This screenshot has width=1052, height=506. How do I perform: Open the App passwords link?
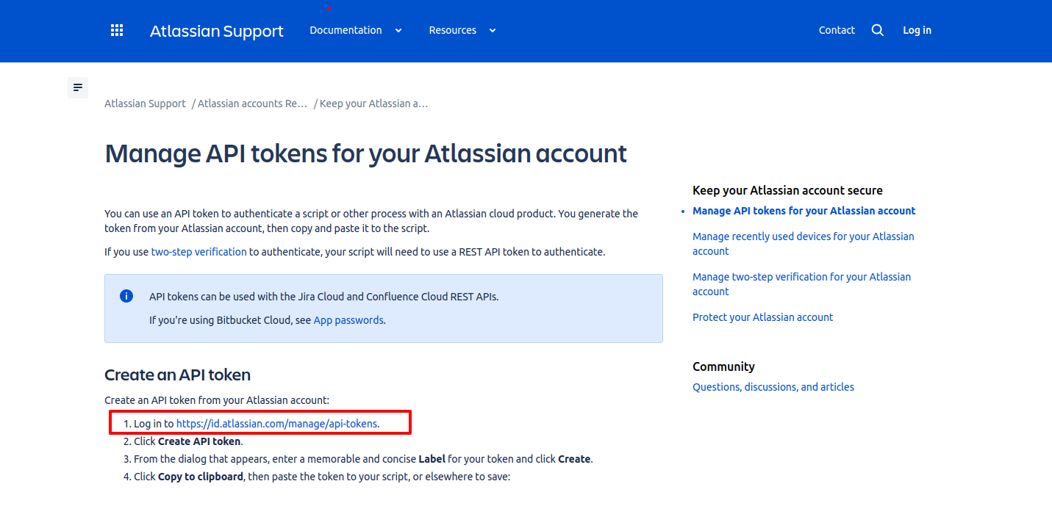348,320
